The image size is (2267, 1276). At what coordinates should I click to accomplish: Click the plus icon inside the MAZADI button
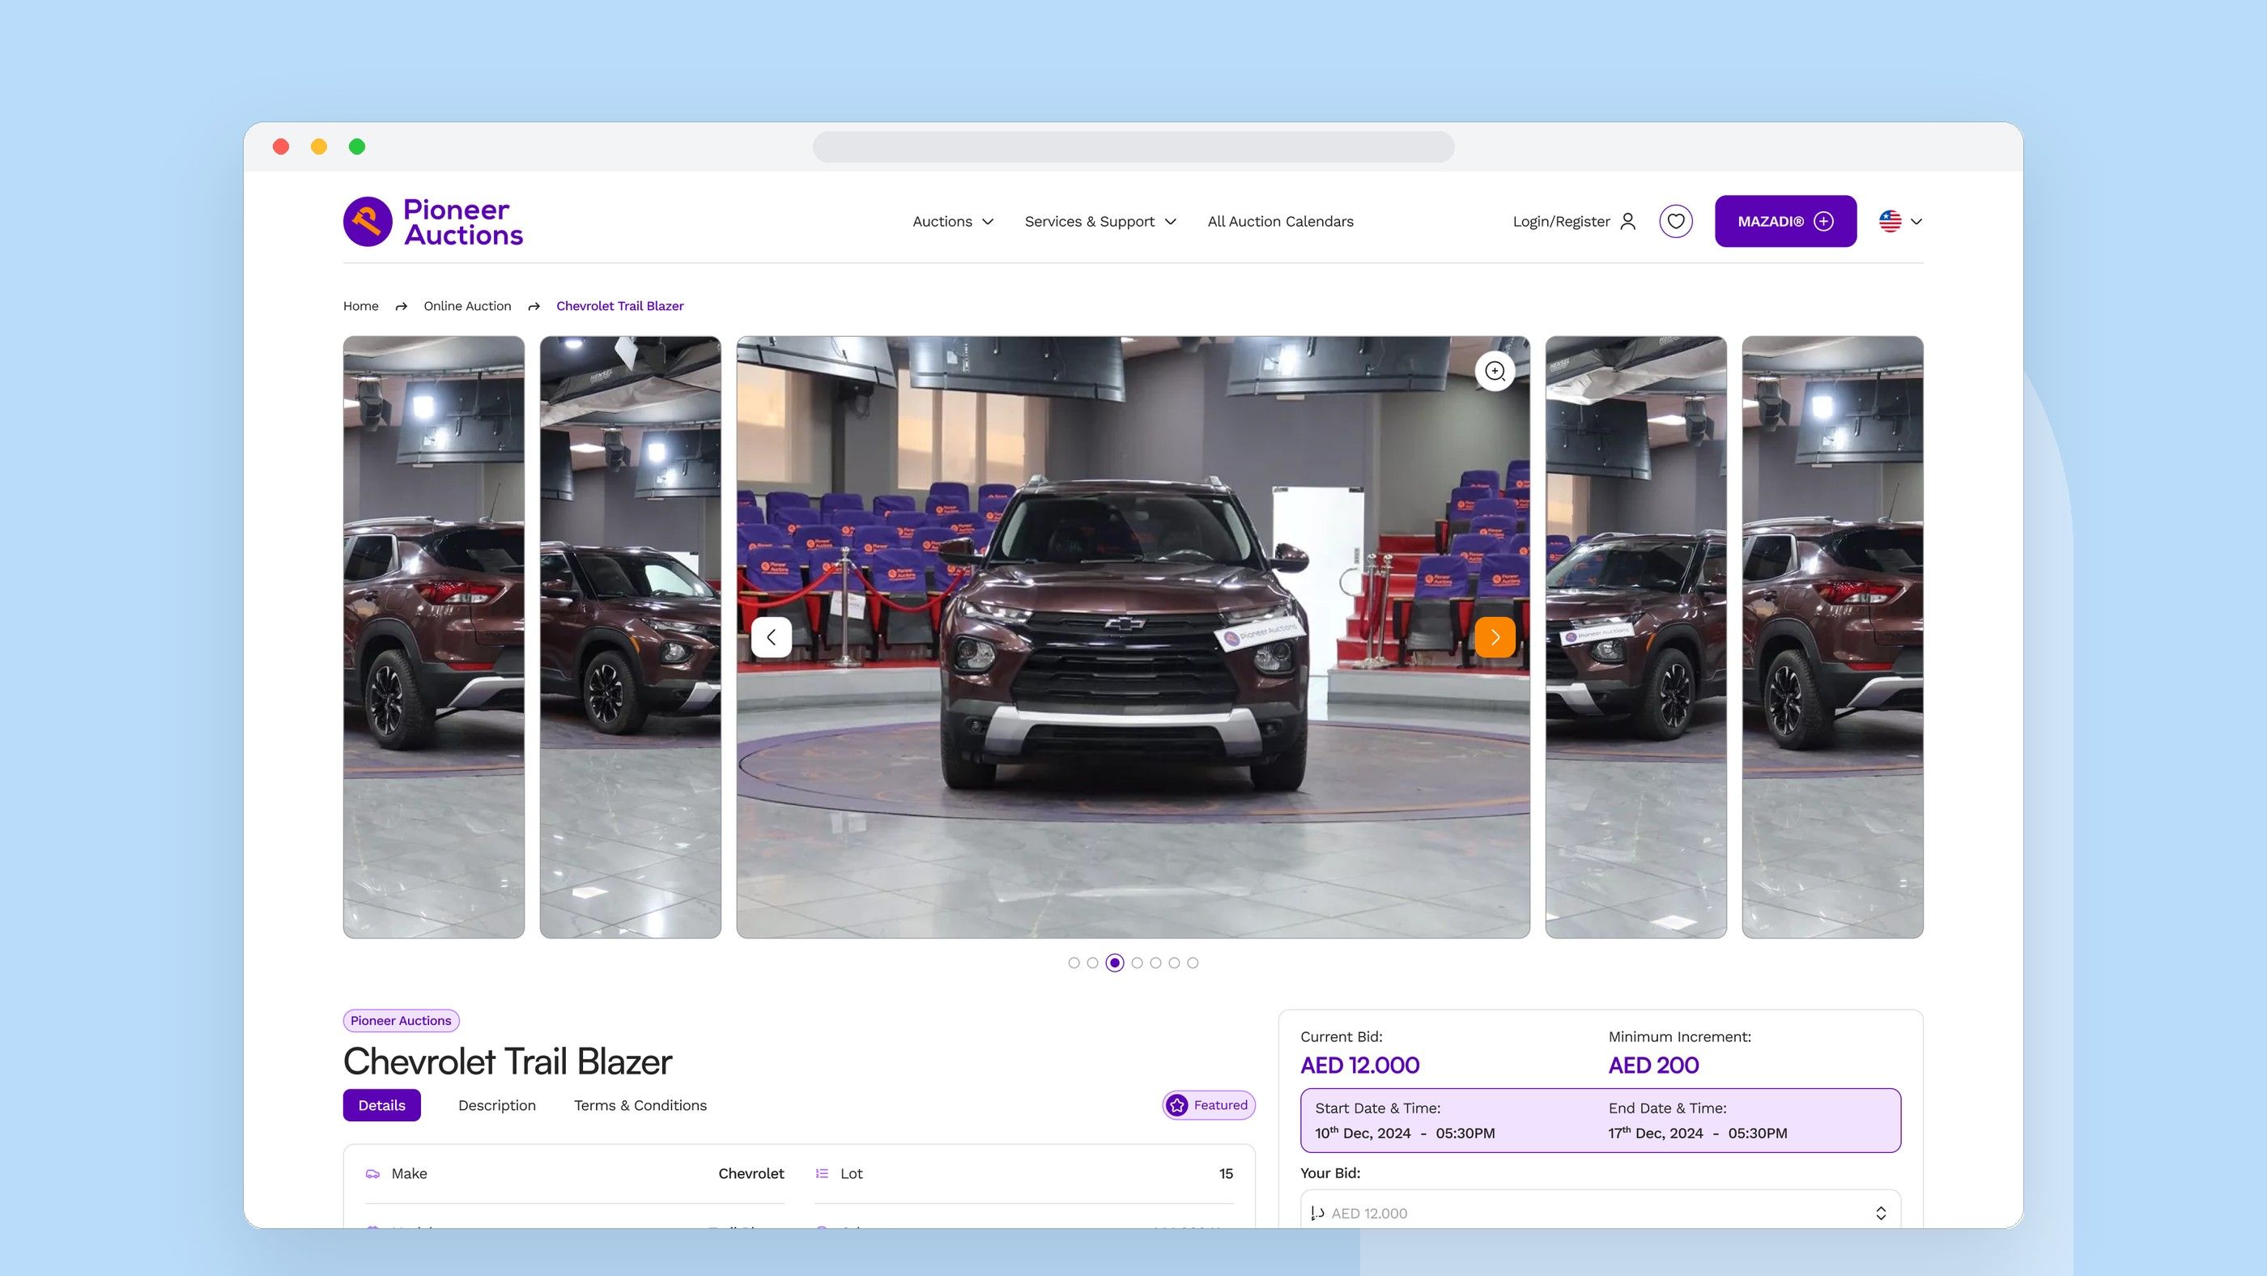pos(1823,222)
